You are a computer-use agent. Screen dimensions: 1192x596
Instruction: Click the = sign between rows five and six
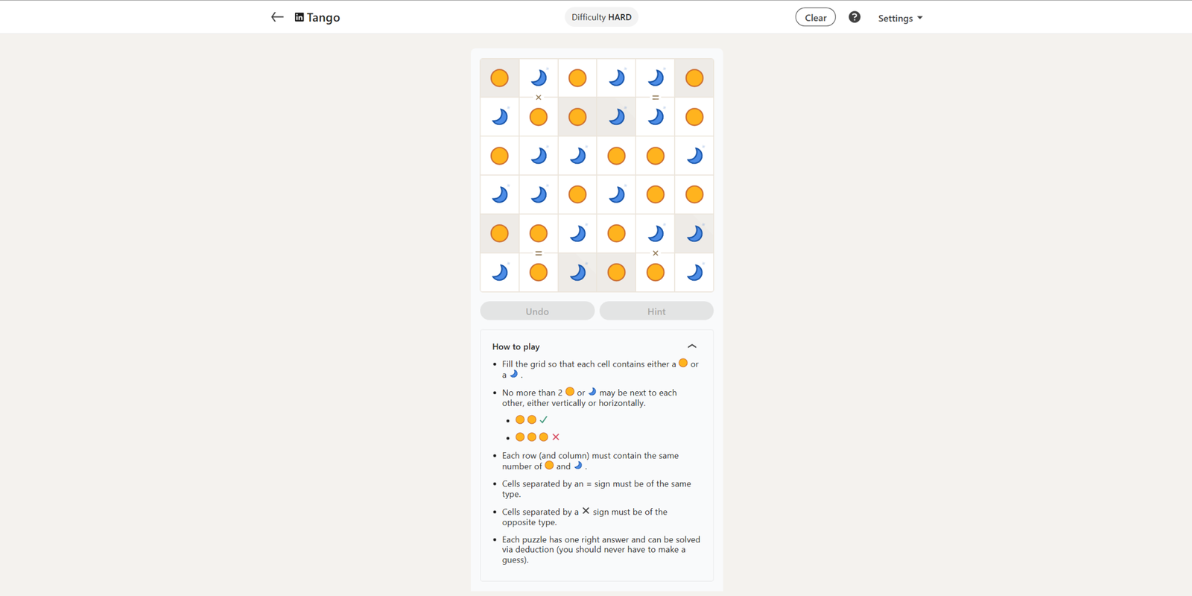coord(539,253)
